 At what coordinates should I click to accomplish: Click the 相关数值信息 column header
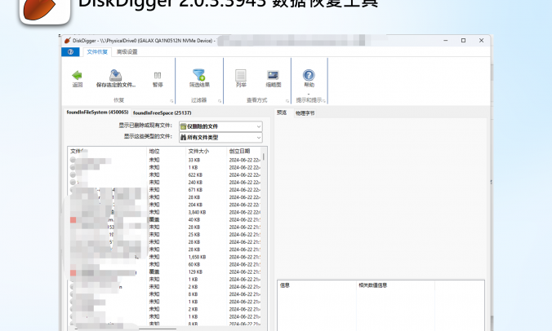[395, 285]
